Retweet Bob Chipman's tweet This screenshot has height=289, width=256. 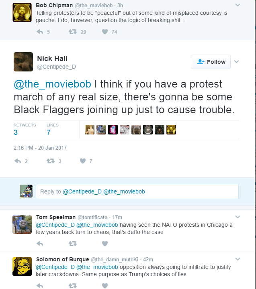point(73,32)
